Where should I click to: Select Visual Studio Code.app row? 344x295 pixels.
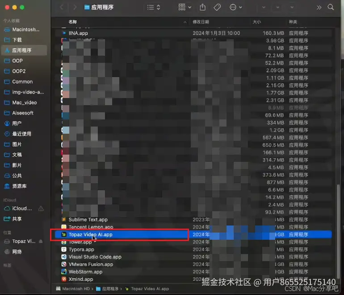193,257
